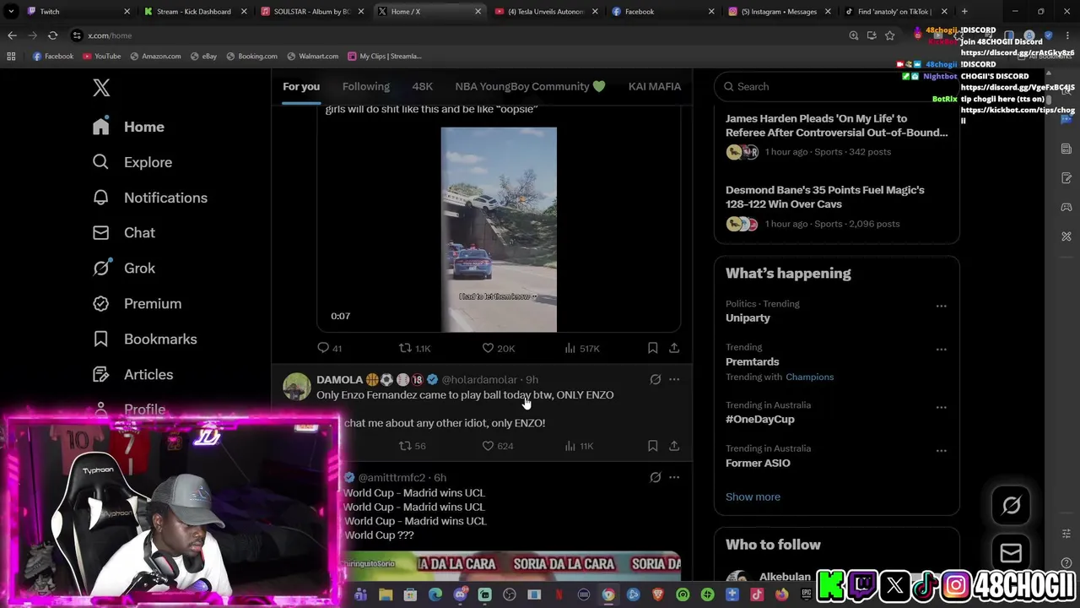Click the X logo in the sidebar
The width and height of the screenshot is (1080, 608).
(x=101, y=87)
